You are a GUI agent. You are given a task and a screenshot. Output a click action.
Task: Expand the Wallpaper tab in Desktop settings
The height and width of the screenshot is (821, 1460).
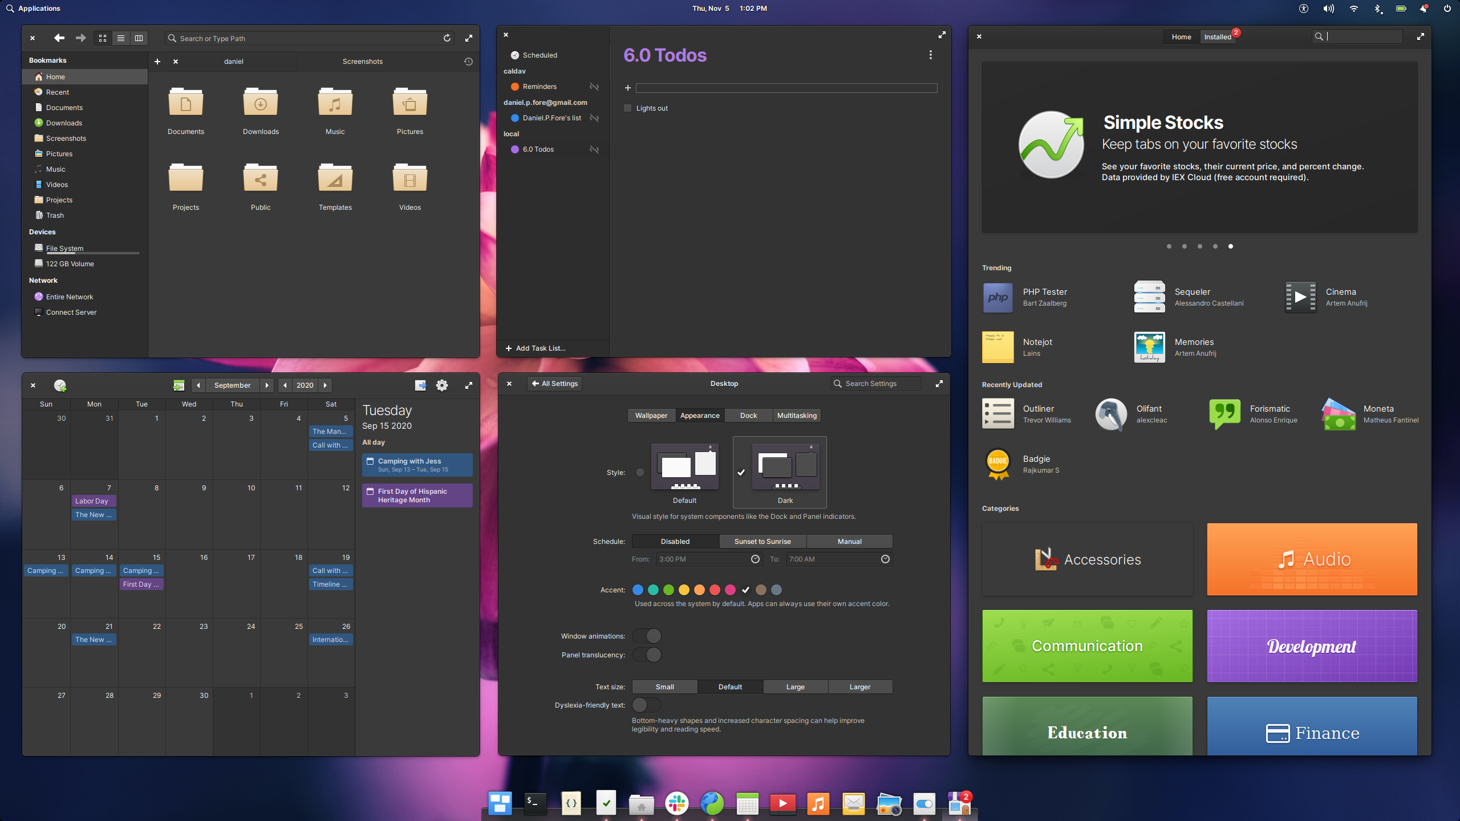(x=650, y=415)
